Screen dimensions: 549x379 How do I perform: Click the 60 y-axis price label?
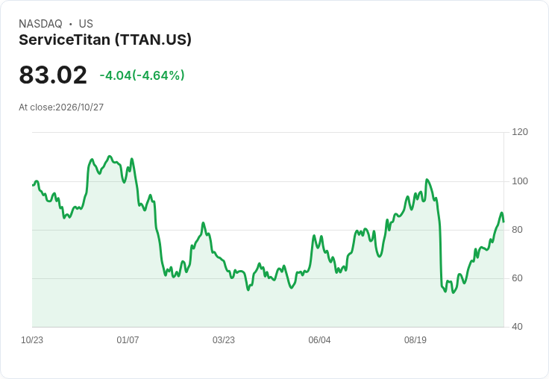517,278
